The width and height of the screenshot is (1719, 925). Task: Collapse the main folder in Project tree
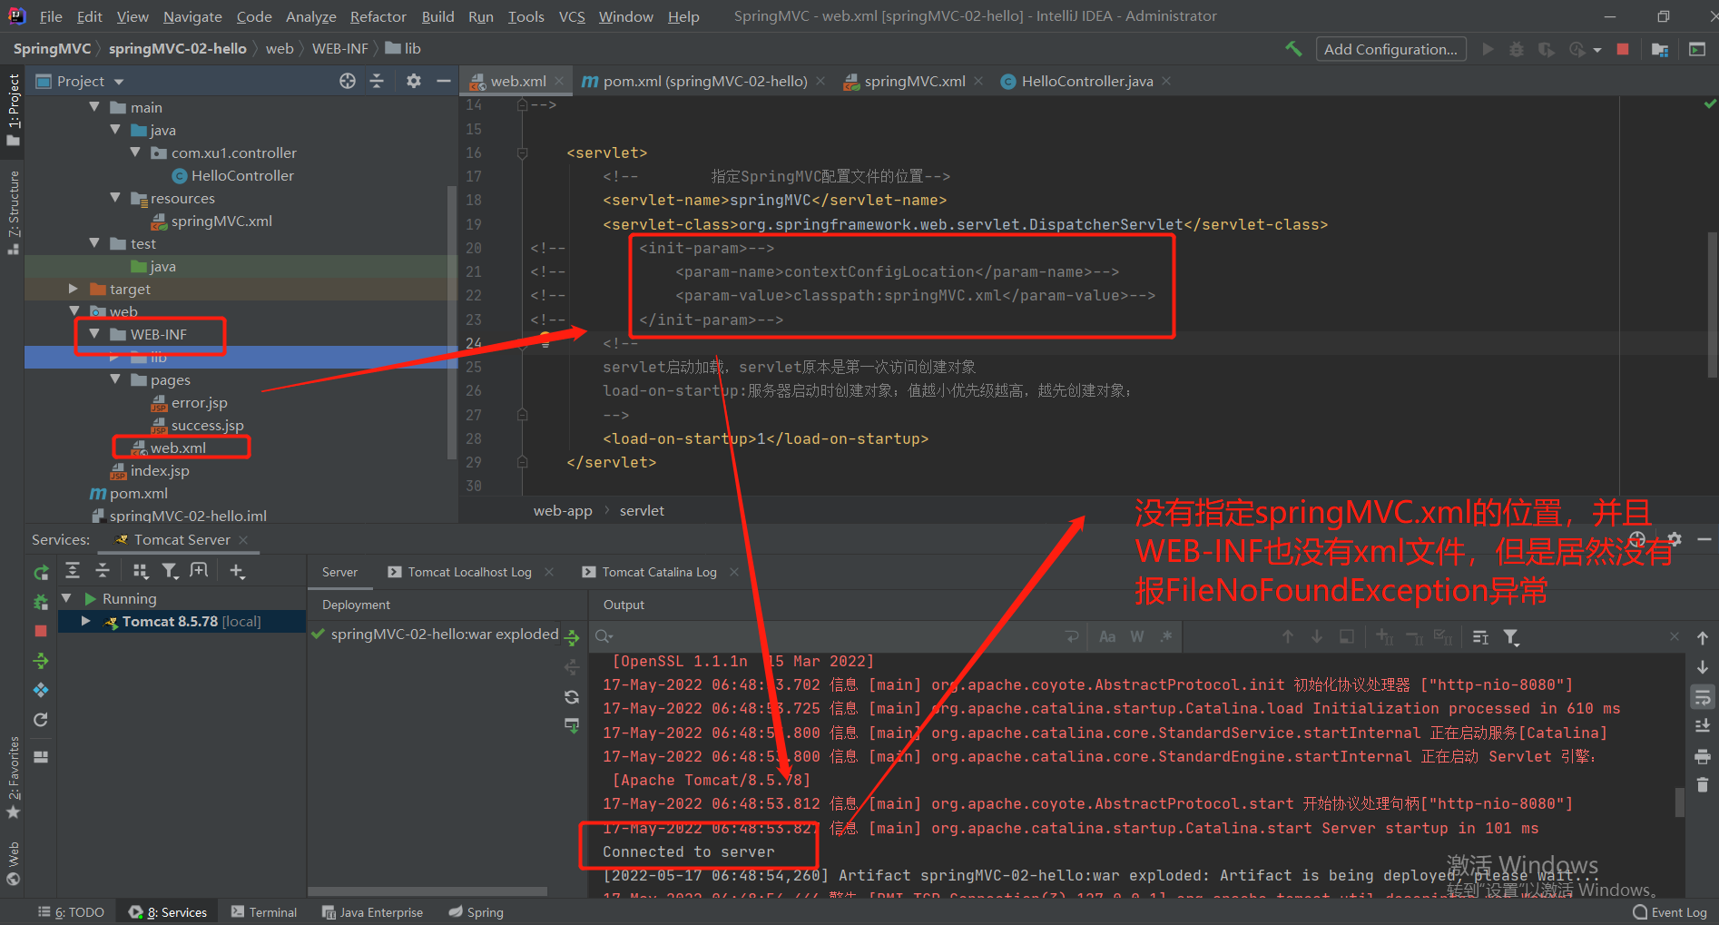(94, 107)
